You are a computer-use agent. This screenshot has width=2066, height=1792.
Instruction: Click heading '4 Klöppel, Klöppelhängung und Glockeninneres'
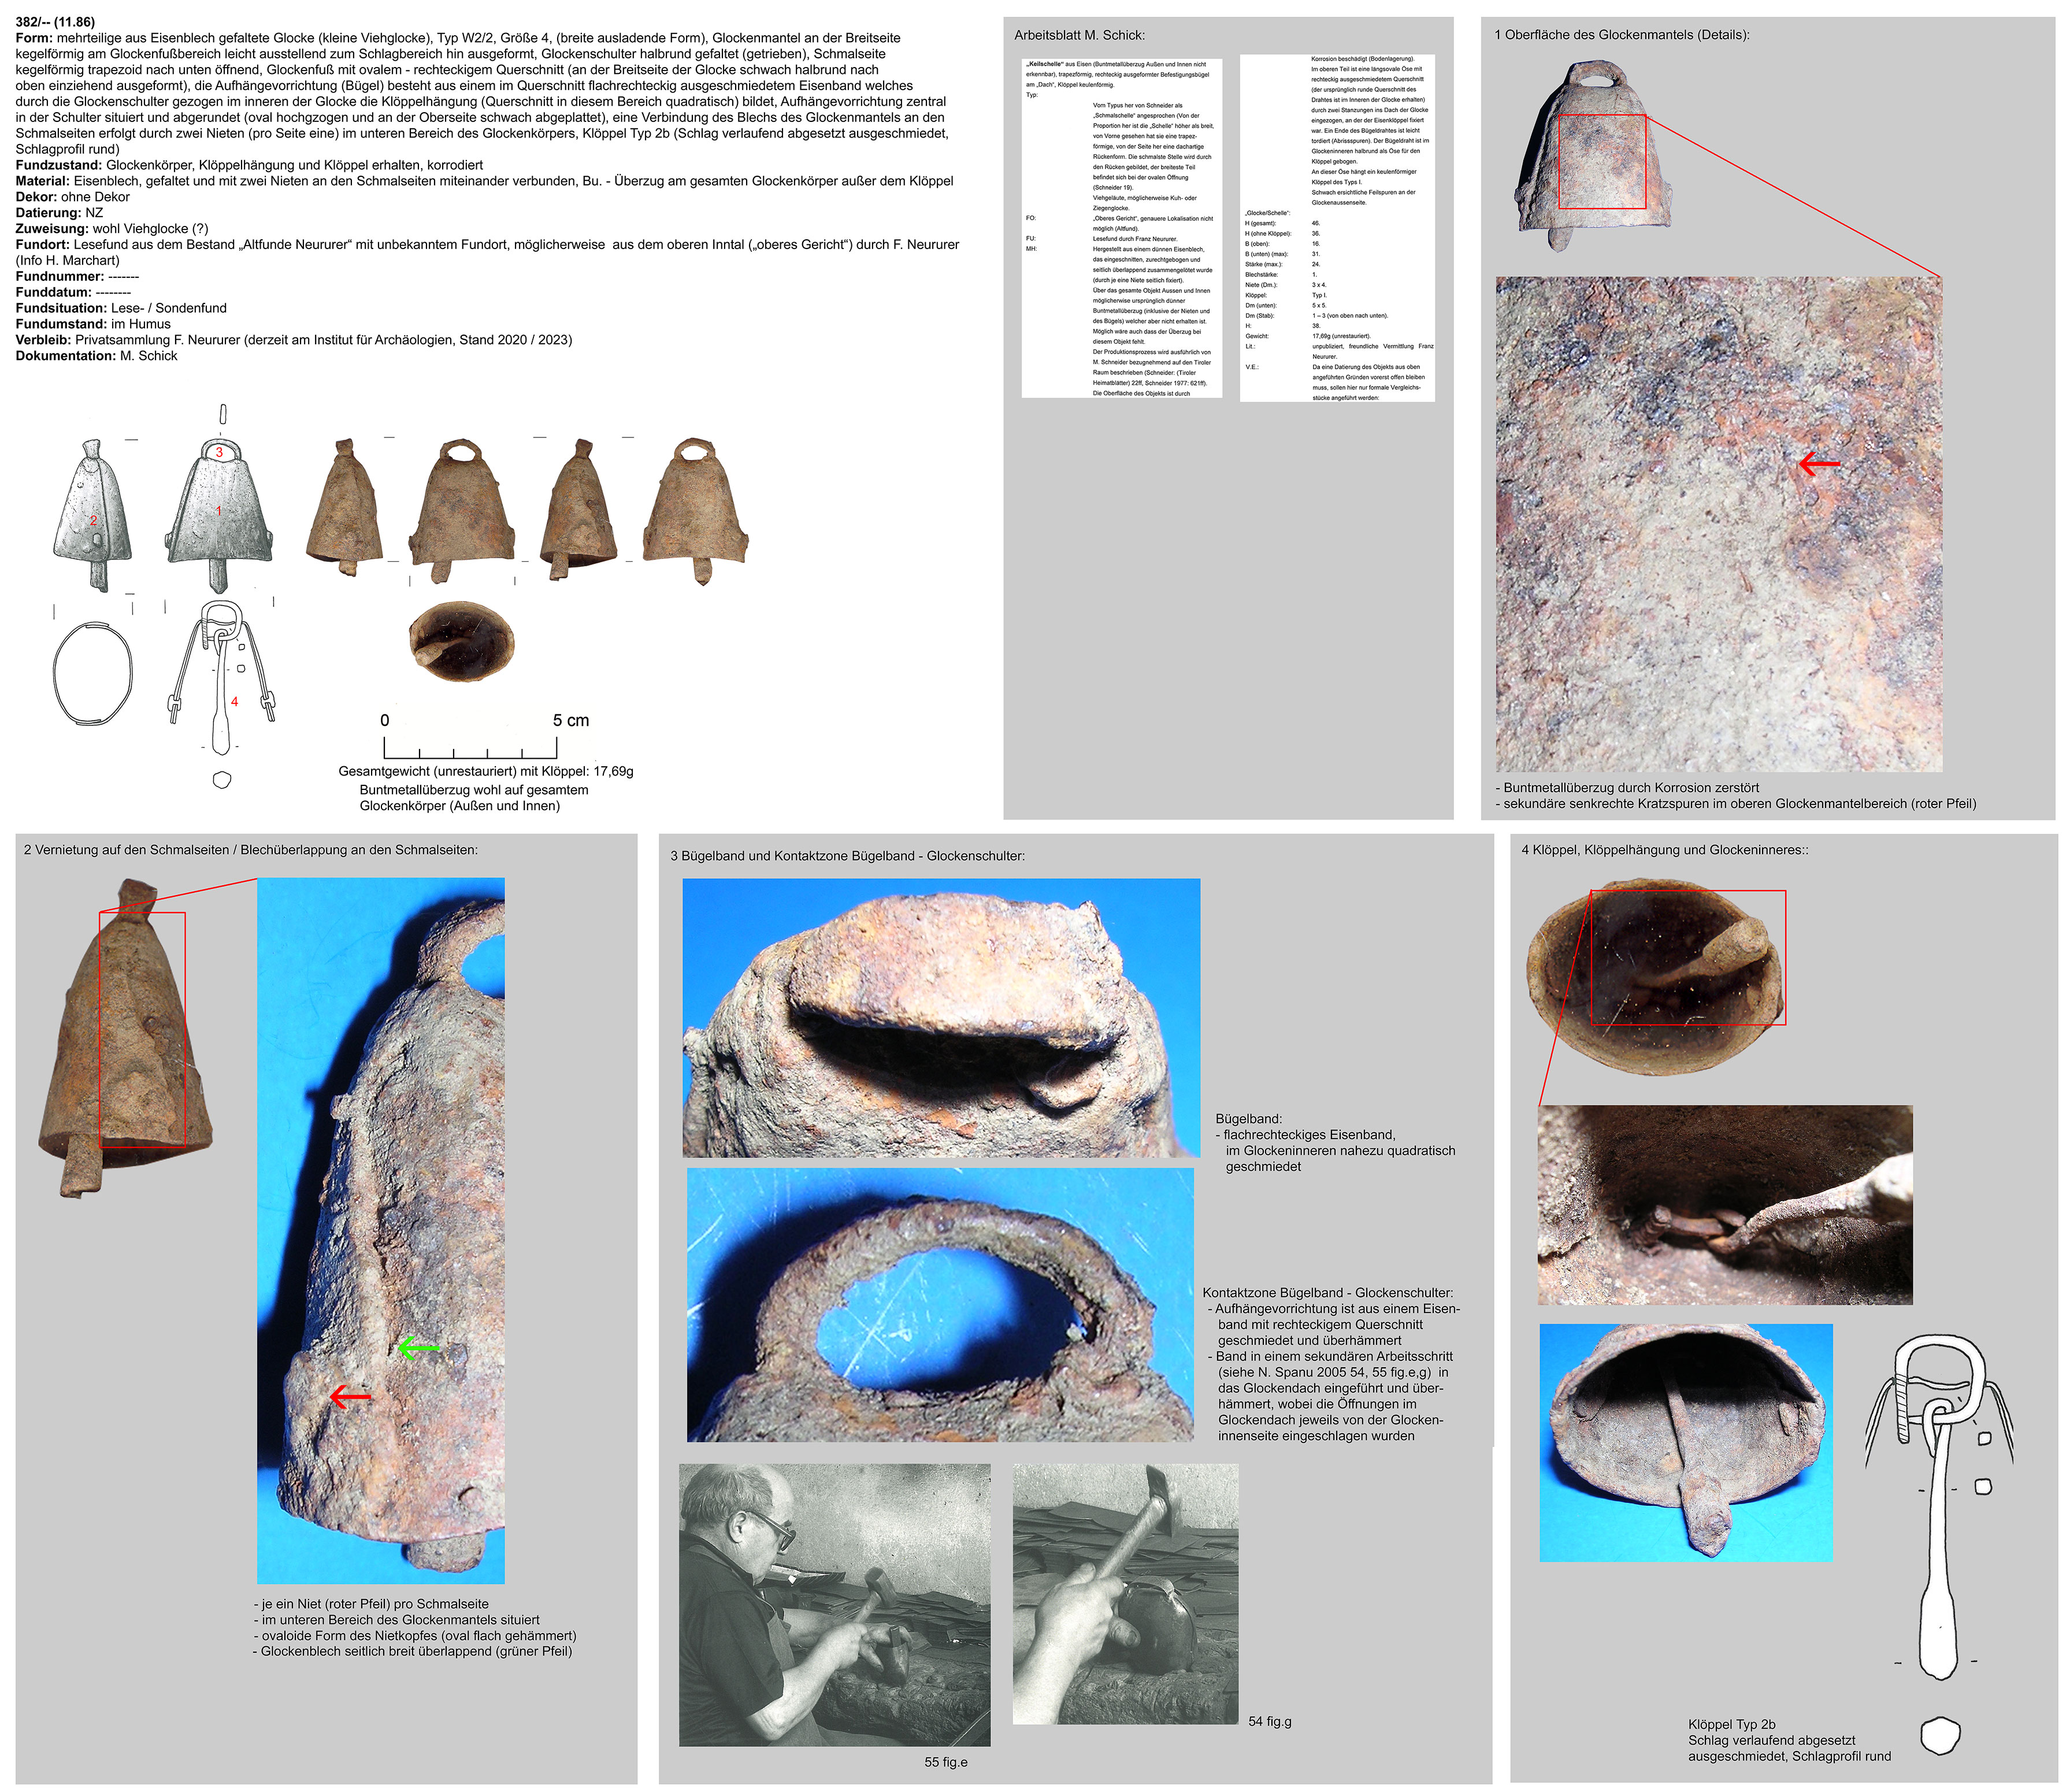point(1664,850)
